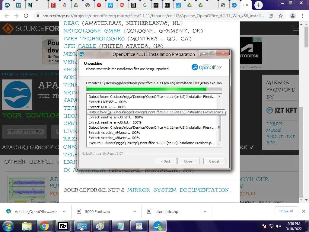The height and width of the screenshot is (232, 309).
Task: Expand options for 5000 Fonts.zip download
Action: (x=134, y=211)
